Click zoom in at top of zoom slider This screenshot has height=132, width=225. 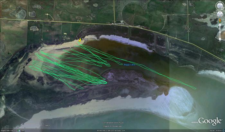point(220,25)
